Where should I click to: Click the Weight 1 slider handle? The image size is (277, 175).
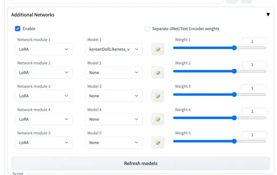[x=234, y=48]
